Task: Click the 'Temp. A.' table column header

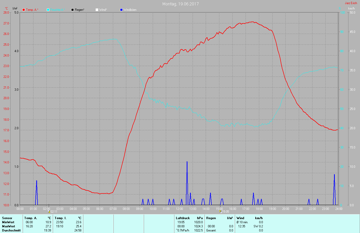Action: point(31,218)
